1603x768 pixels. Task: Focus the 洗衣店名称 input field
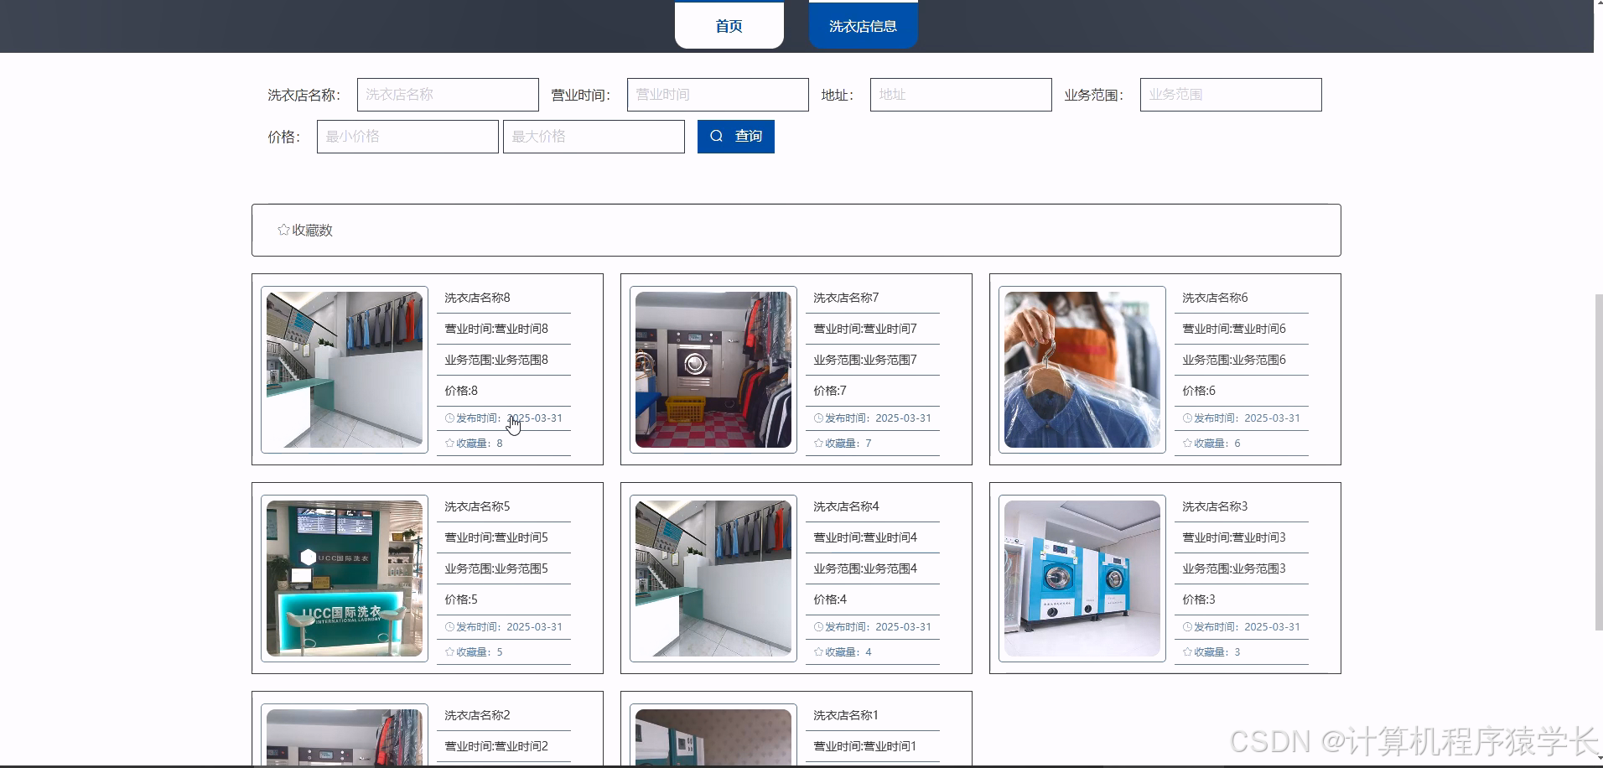(x=448, y=95)
